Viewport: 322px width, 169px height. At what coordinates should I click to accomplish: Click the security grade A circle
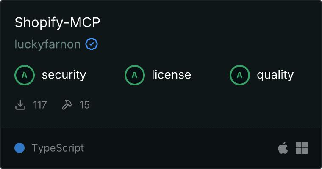(x=25, y=75)
